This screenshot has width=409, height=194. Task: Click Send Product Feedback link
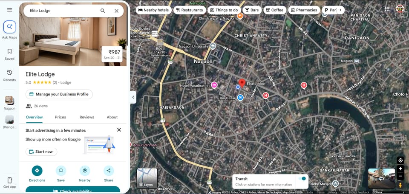355,192
